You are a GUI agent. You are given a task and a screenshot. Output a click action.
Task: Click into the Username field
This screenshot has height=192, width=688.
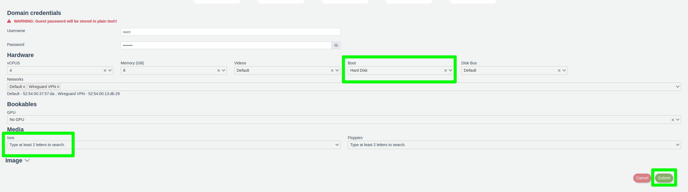230,32
